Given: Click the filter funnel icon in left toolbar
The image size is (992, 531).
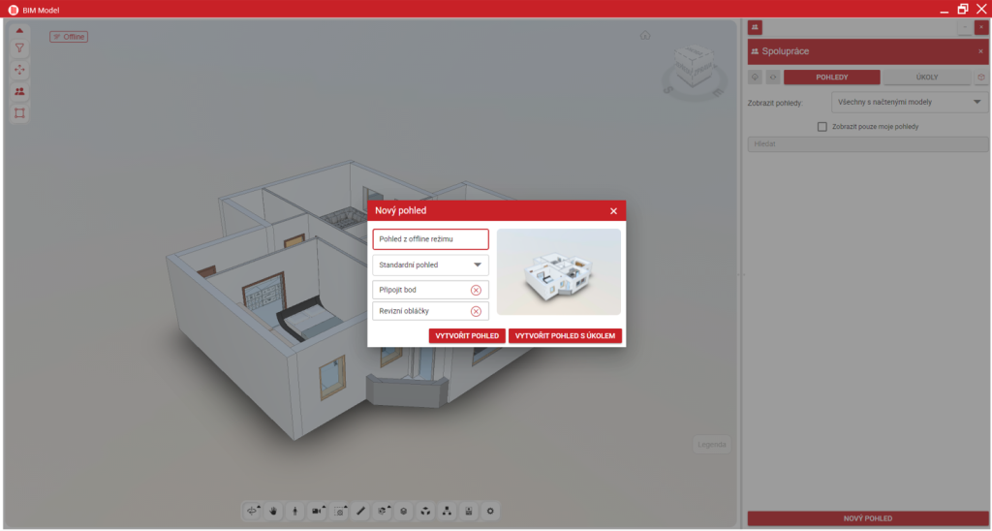Looking at the screenshot, I should [19, 48].
